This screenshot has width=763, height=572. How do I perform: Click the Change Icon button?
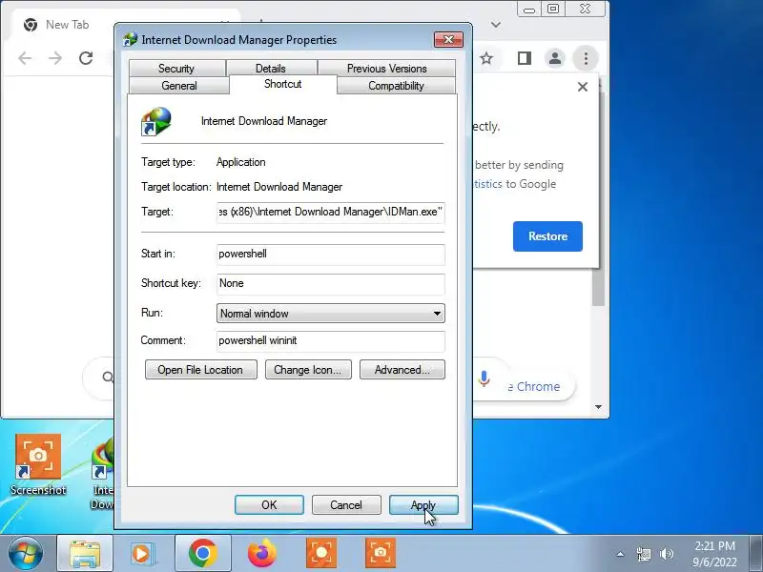tap(308, 370)
